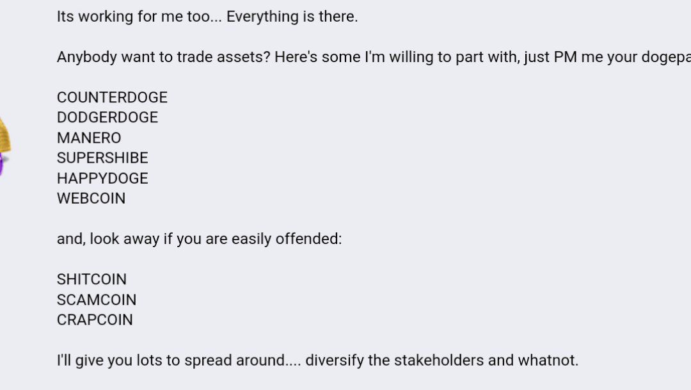Select the SCAMCOIN asset name
The width and height of the screenshot is (691, 390).
[x=97, y=300]
